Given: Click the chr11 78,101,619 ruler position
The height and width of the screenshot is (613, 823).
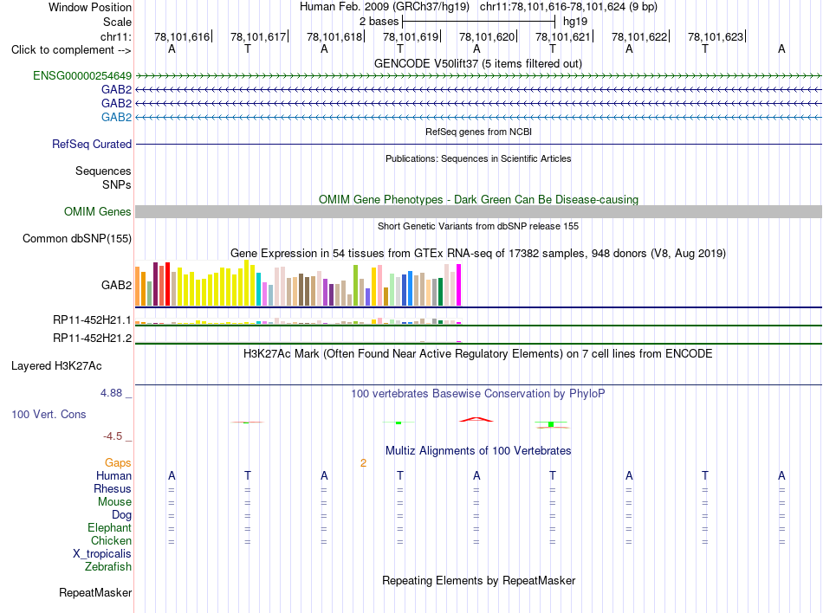Looking at the screenshot, I should (x=411, y=36).
